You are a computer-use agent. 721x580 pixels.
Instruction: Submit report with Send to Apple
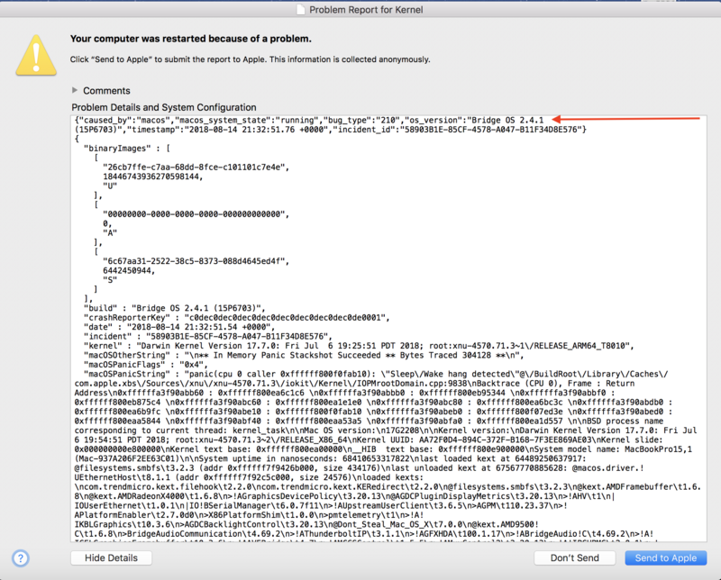click(x=665, y=558)
